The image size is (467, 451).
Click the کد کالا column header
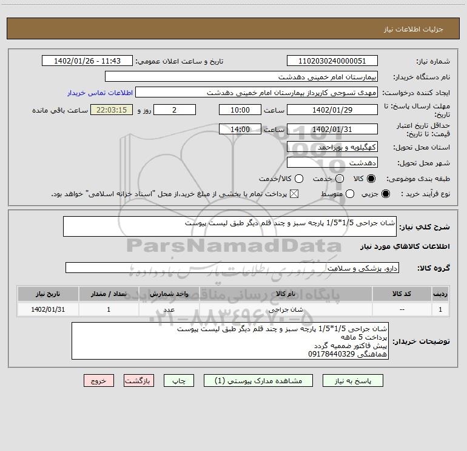click(x=401, y=294)
